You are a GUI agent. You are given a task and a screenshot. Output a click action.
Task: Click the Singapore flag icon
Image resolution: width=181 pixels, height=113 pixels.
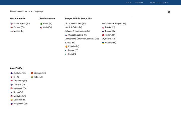tap(12, 81)
